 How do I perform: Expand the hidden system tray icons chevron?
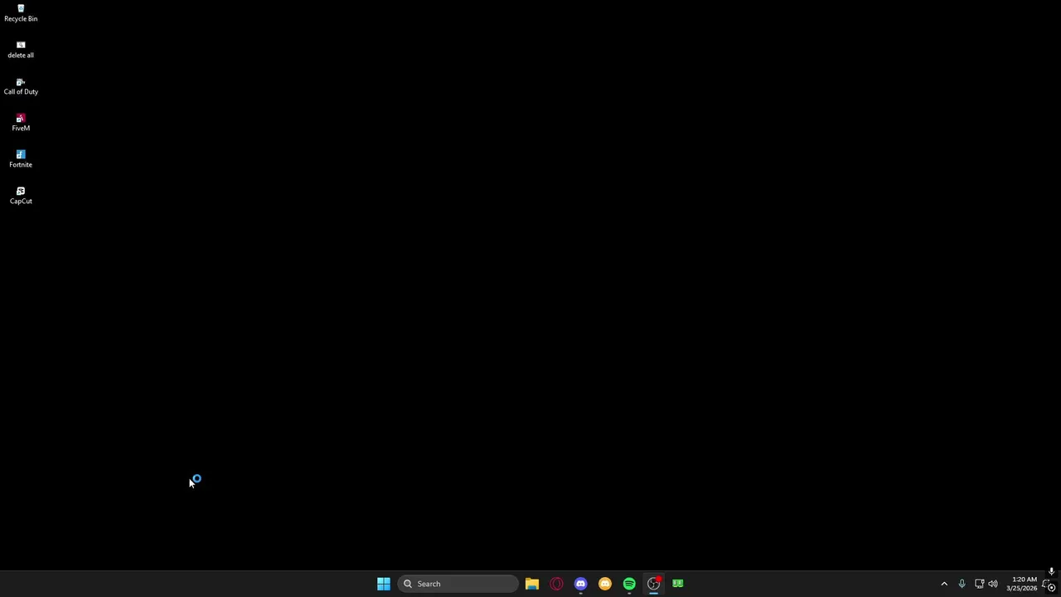944,584
